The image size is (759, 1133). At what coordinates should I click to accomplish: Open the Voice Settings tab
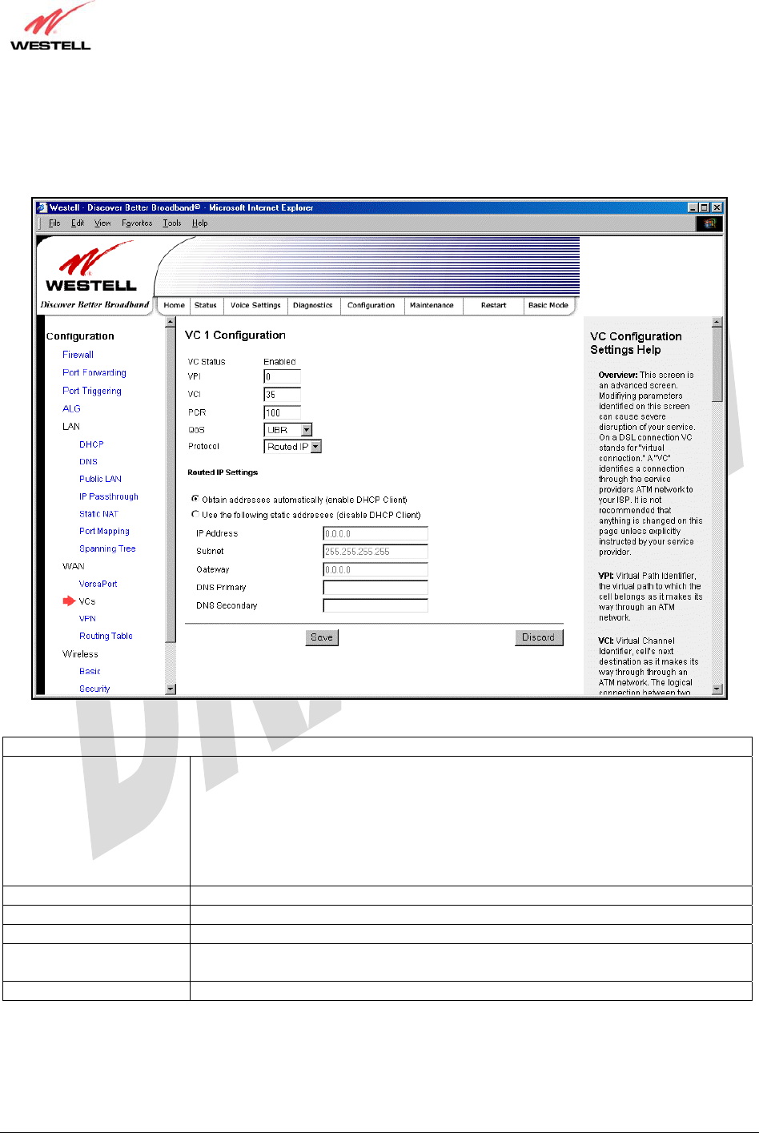[255, 305]
